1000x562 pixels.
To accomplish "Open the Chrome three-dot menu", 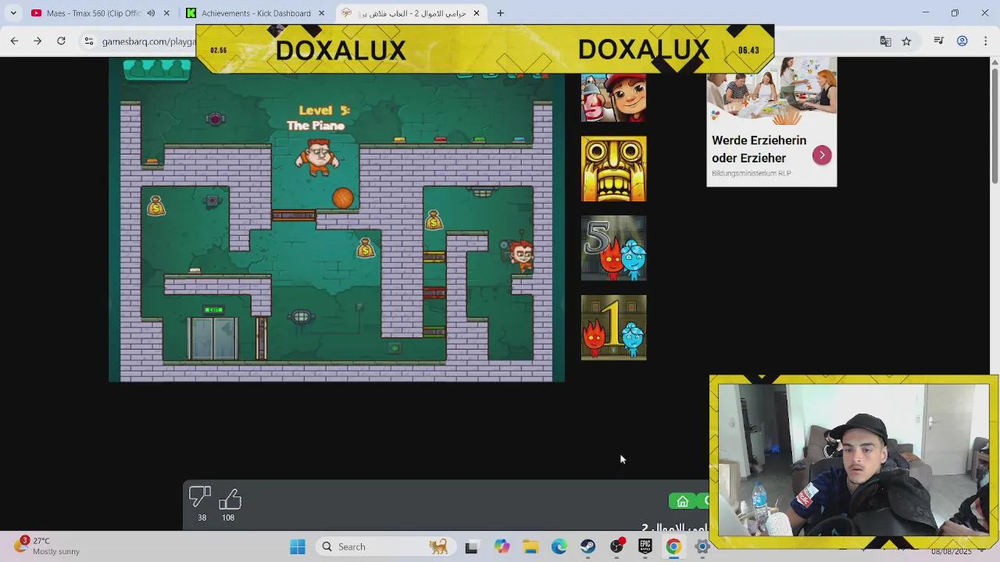I will tap(986, 41).
